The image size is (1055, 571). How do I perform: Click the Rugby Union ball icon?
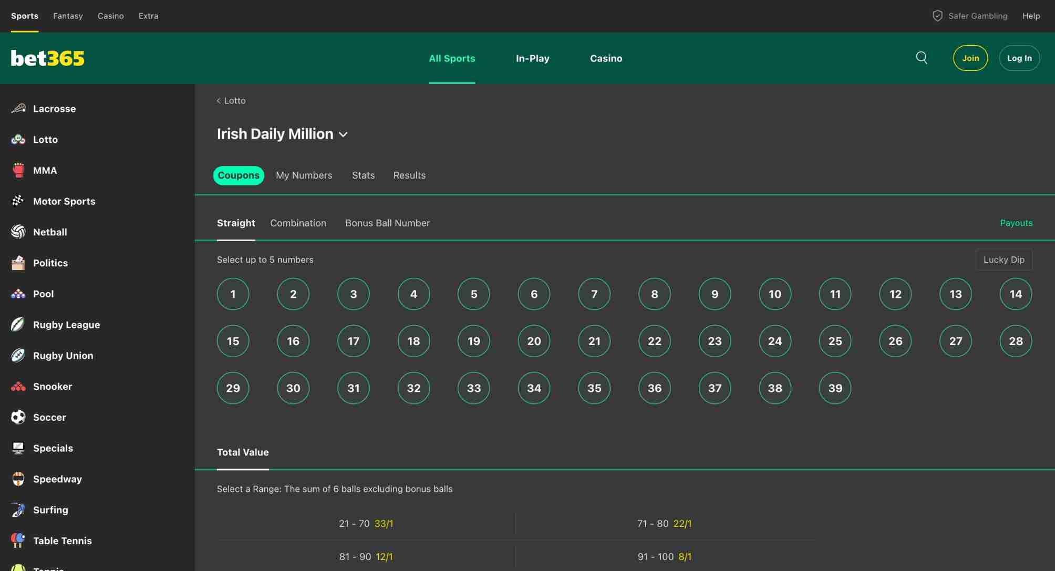tap(18, 356)
